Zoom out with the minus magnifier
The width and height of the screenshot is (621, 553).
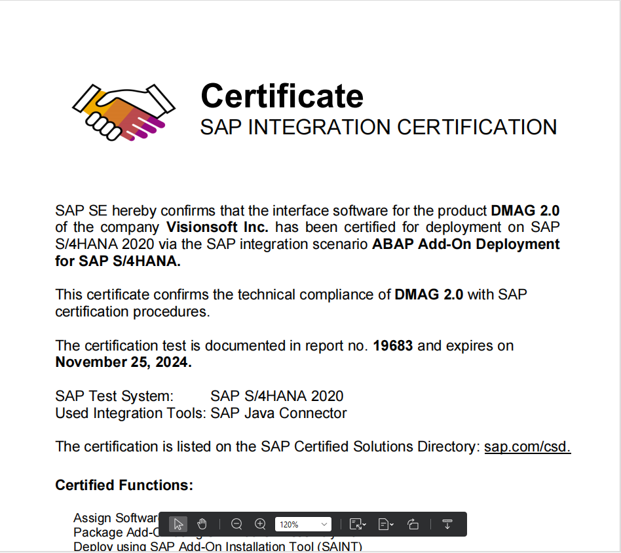236,524
